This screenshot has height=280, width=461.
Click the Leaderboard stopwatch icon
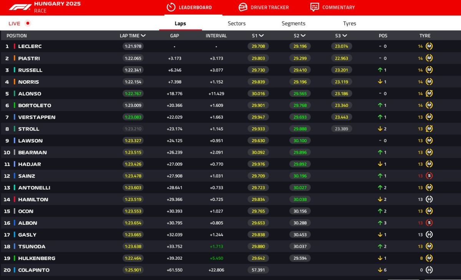[171, 7]
